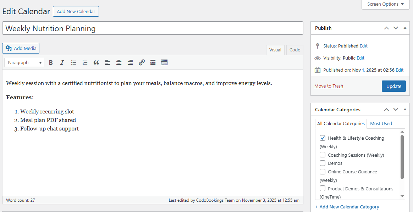Click inside the calendar title field
Screen dimensions: 413x212
tap(153, 28)
